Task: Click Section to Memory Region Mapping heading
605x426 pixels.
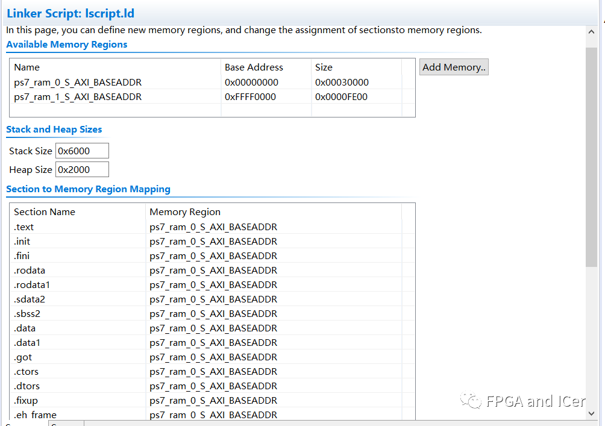Action: click(89, 189)
